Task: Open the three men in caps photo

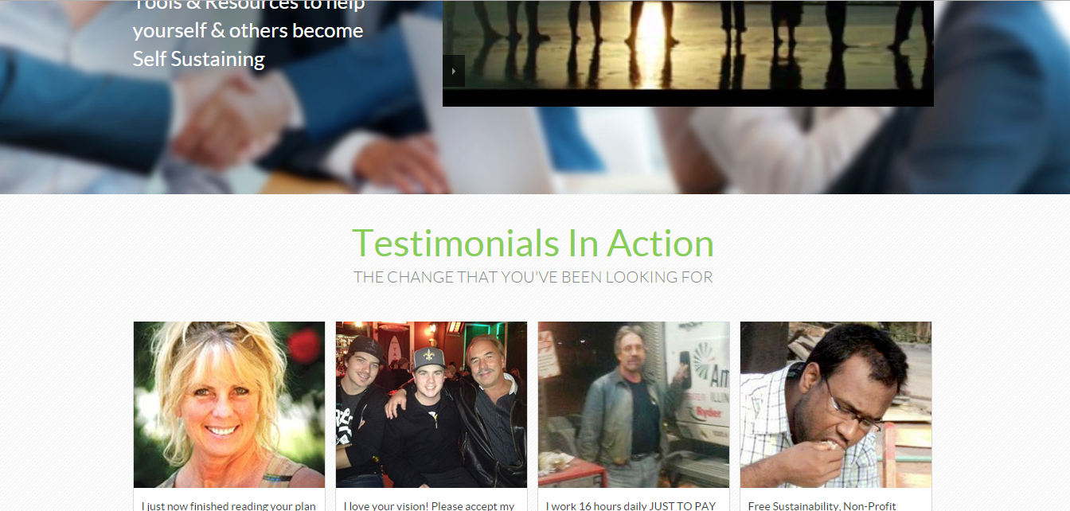Action: click(432, 404)
